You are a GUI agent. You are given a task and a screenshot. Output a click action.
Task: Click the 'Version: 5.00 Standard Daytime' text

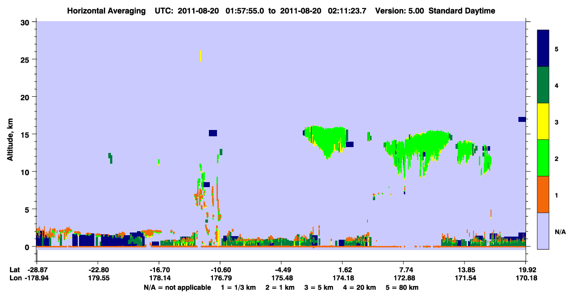435,11
